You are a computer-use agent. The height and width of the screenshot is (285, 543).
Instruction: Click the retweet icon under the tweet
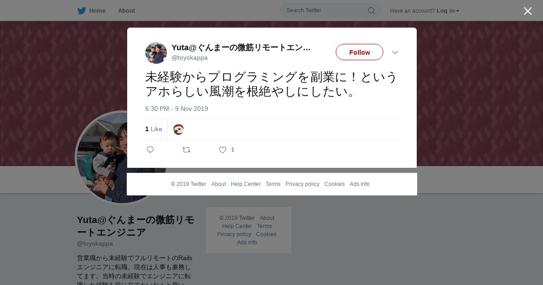click(x=186, y=150)
